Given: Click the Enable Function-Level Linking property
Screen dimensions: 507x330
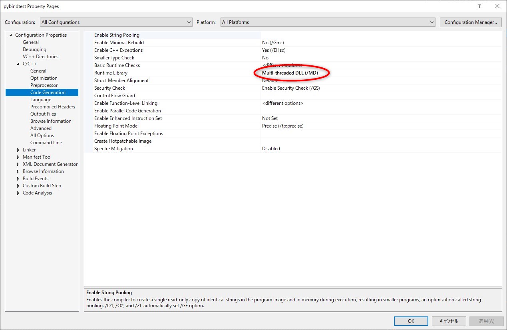Looking at the screenshot, I should pos(126,103).
